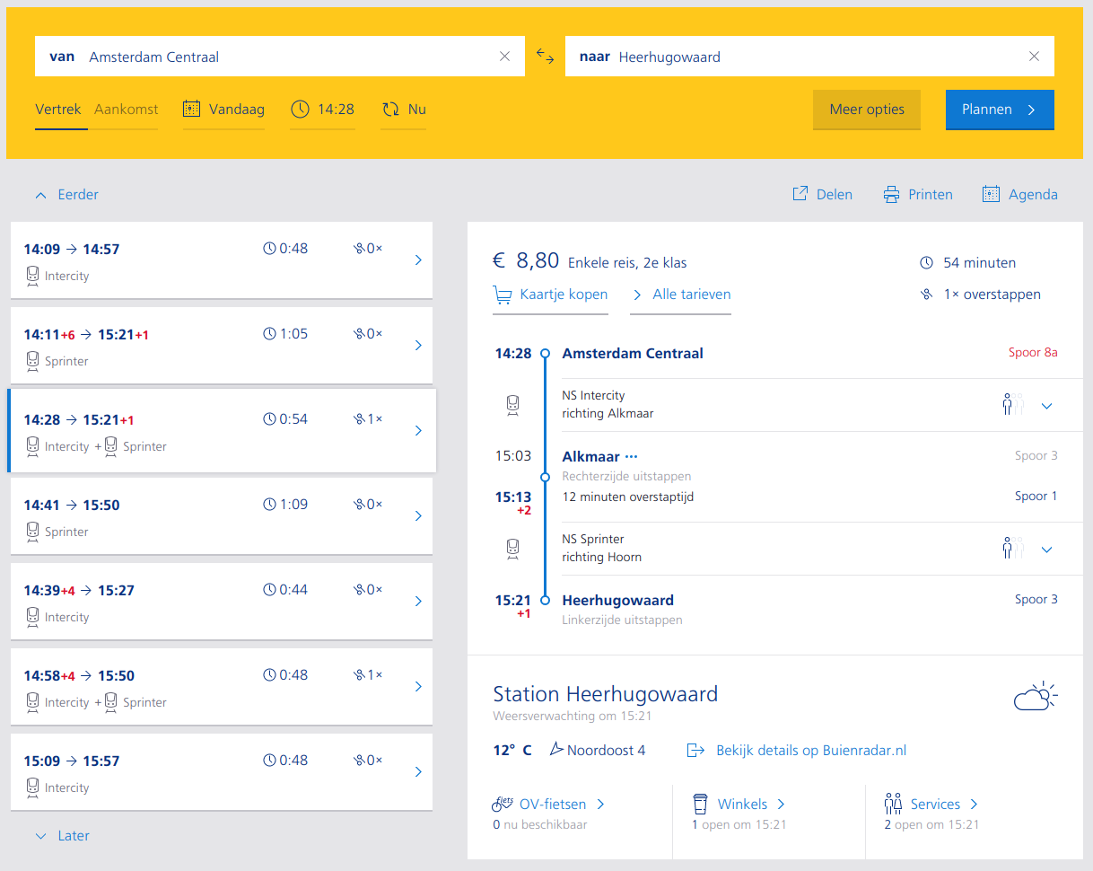Click the Plannen button

[1000, 110]
